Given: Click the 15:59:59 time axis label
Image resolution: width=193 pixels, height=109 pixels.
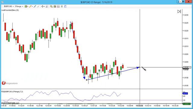Looking at the screenshot, I should [157, 106].
